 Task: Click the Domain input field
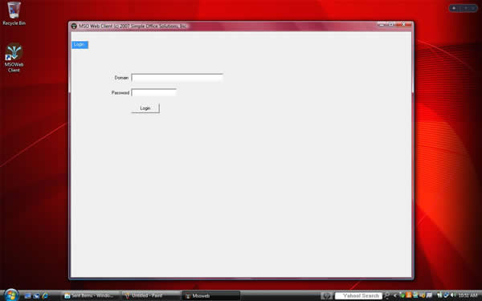178,78
